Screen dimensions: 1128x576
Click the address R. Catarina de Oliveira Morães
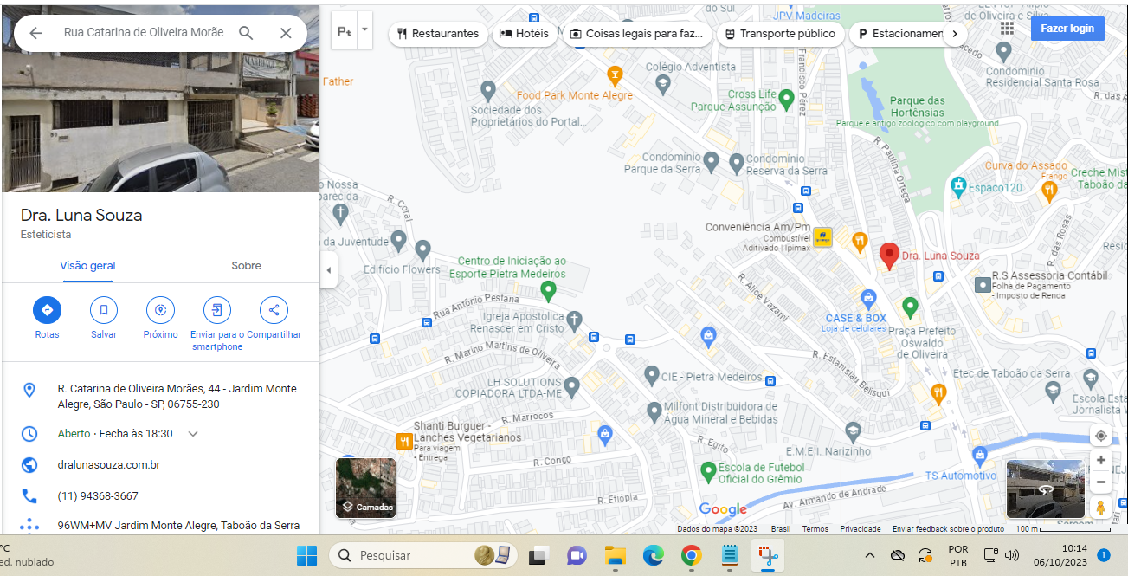(x=177, y=397)
